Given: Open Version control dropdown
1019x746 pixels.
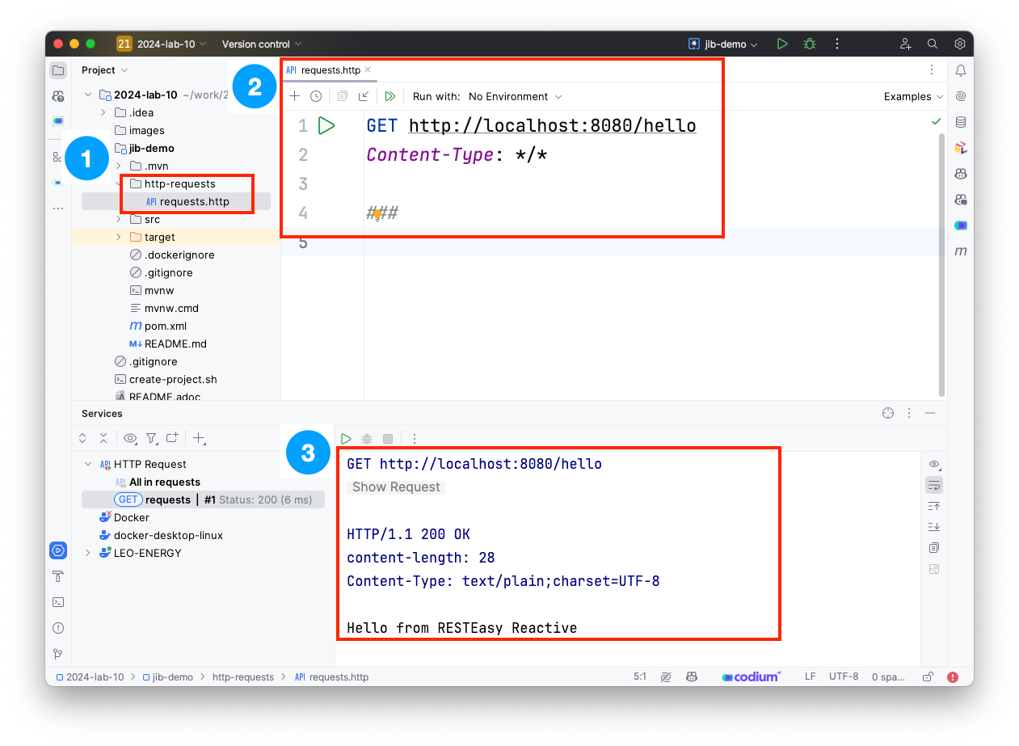Looking at the screenshot, I should (262, 44).
